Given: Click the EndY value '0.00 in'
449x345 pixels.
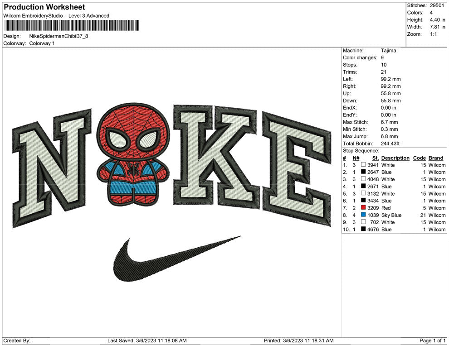Looking at the screenshot, I should (388, 115).
